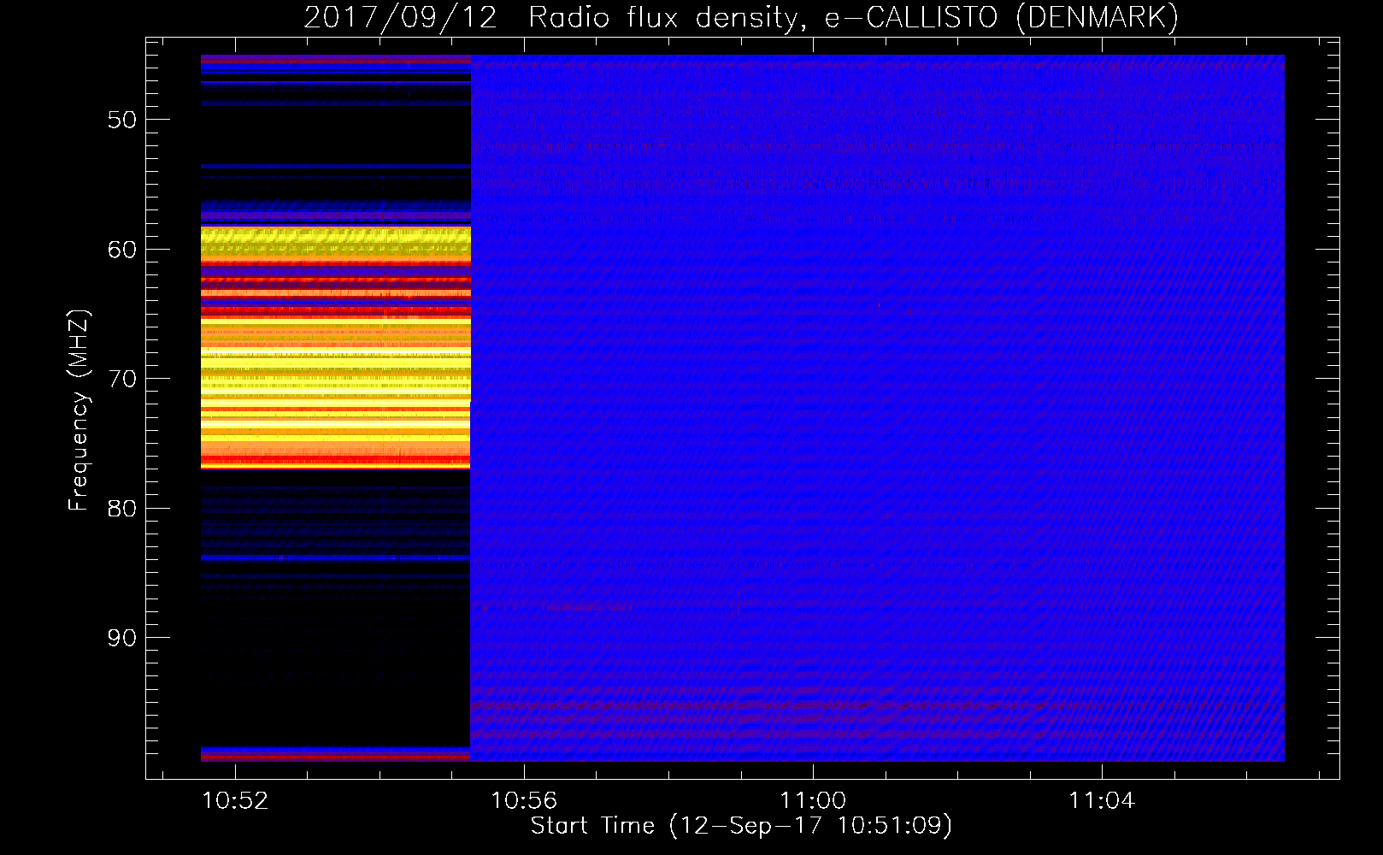Click the 90 frequency tick label
The image size is (1383, 855).
(122, 638)
